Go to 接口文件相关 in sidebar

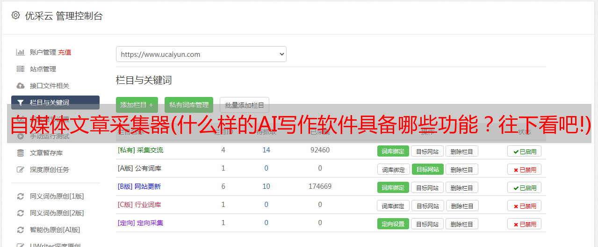click(x=50, y=86)
